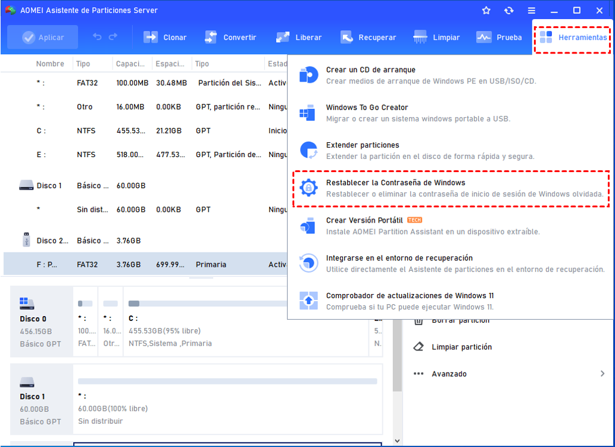Image resolution: width=615 pixels, height=447 pixels.
Task: Click the disk map vertical scrollbar
Action: pyautogui.click(x=397, y=355)
